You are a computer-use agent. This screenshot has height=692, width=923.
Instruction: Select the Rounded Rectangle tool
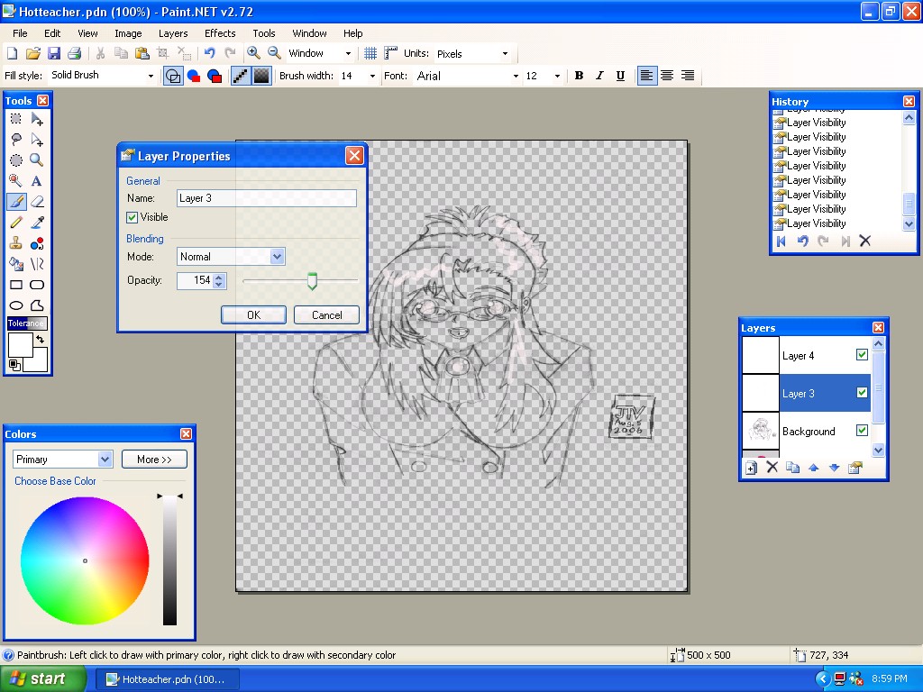pyautogui.click(x=36, y=285)
